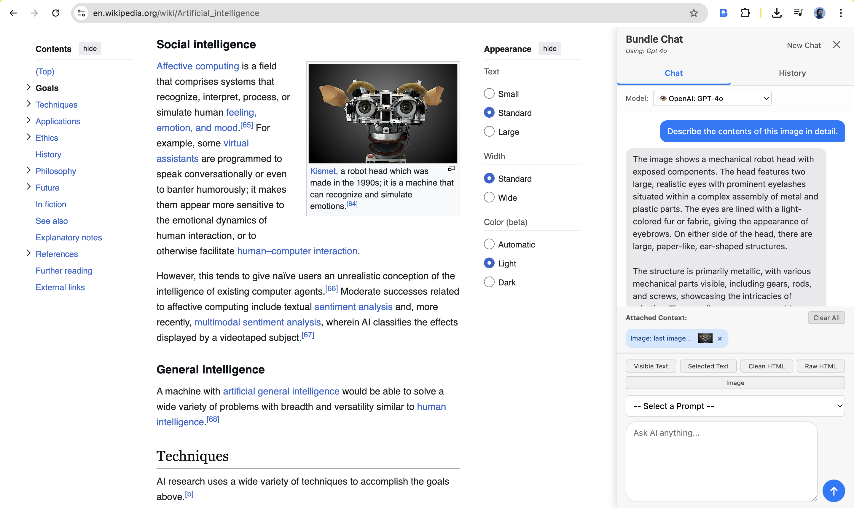Open the Bundle Chat extension icon

click(723, 13)
